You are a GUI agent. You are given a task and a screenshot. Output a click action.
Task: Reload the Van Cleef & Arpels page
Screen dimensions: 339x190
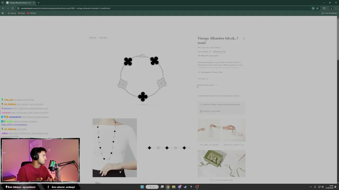(12, 8)
